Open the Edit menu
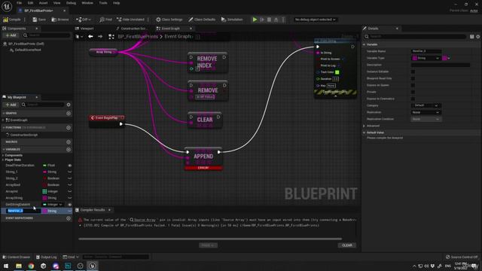The height and width of the screenshot is (271, 482). click(30, 3)
